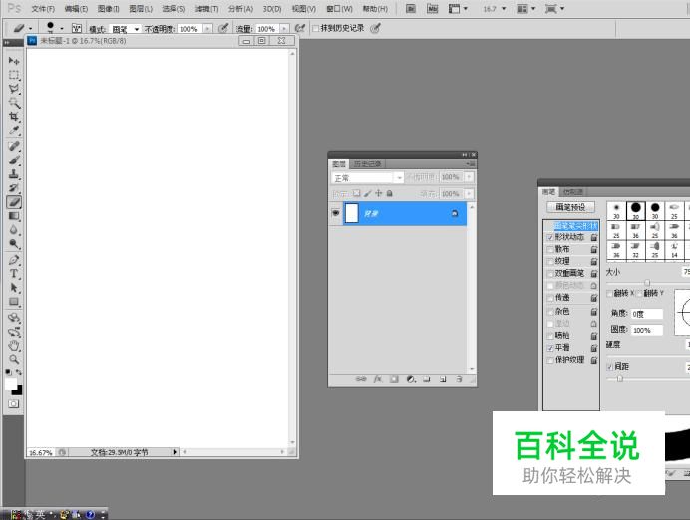Switch to the 仿制源 tab

pos(572,192)
